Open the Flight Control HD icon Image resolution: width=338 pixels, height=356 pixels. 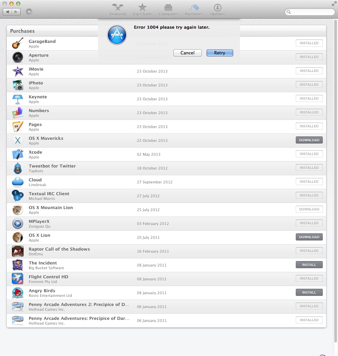pyautogui.click(x=18, y=279)
